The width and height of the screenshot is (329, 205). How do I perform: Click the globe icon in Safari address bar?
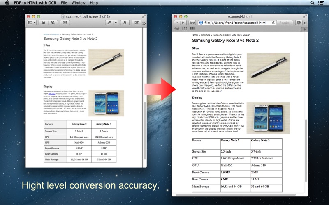coord(201,23)
